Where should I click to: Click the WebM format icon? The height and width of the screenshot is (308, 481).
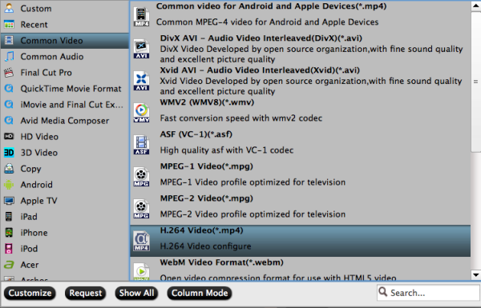pyautogui.click(x=141, y=272)
